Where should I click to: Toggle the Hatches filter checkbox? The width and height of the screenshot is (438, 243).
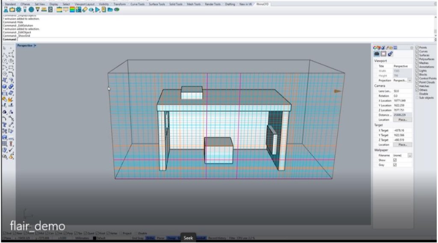pos(417,86)
